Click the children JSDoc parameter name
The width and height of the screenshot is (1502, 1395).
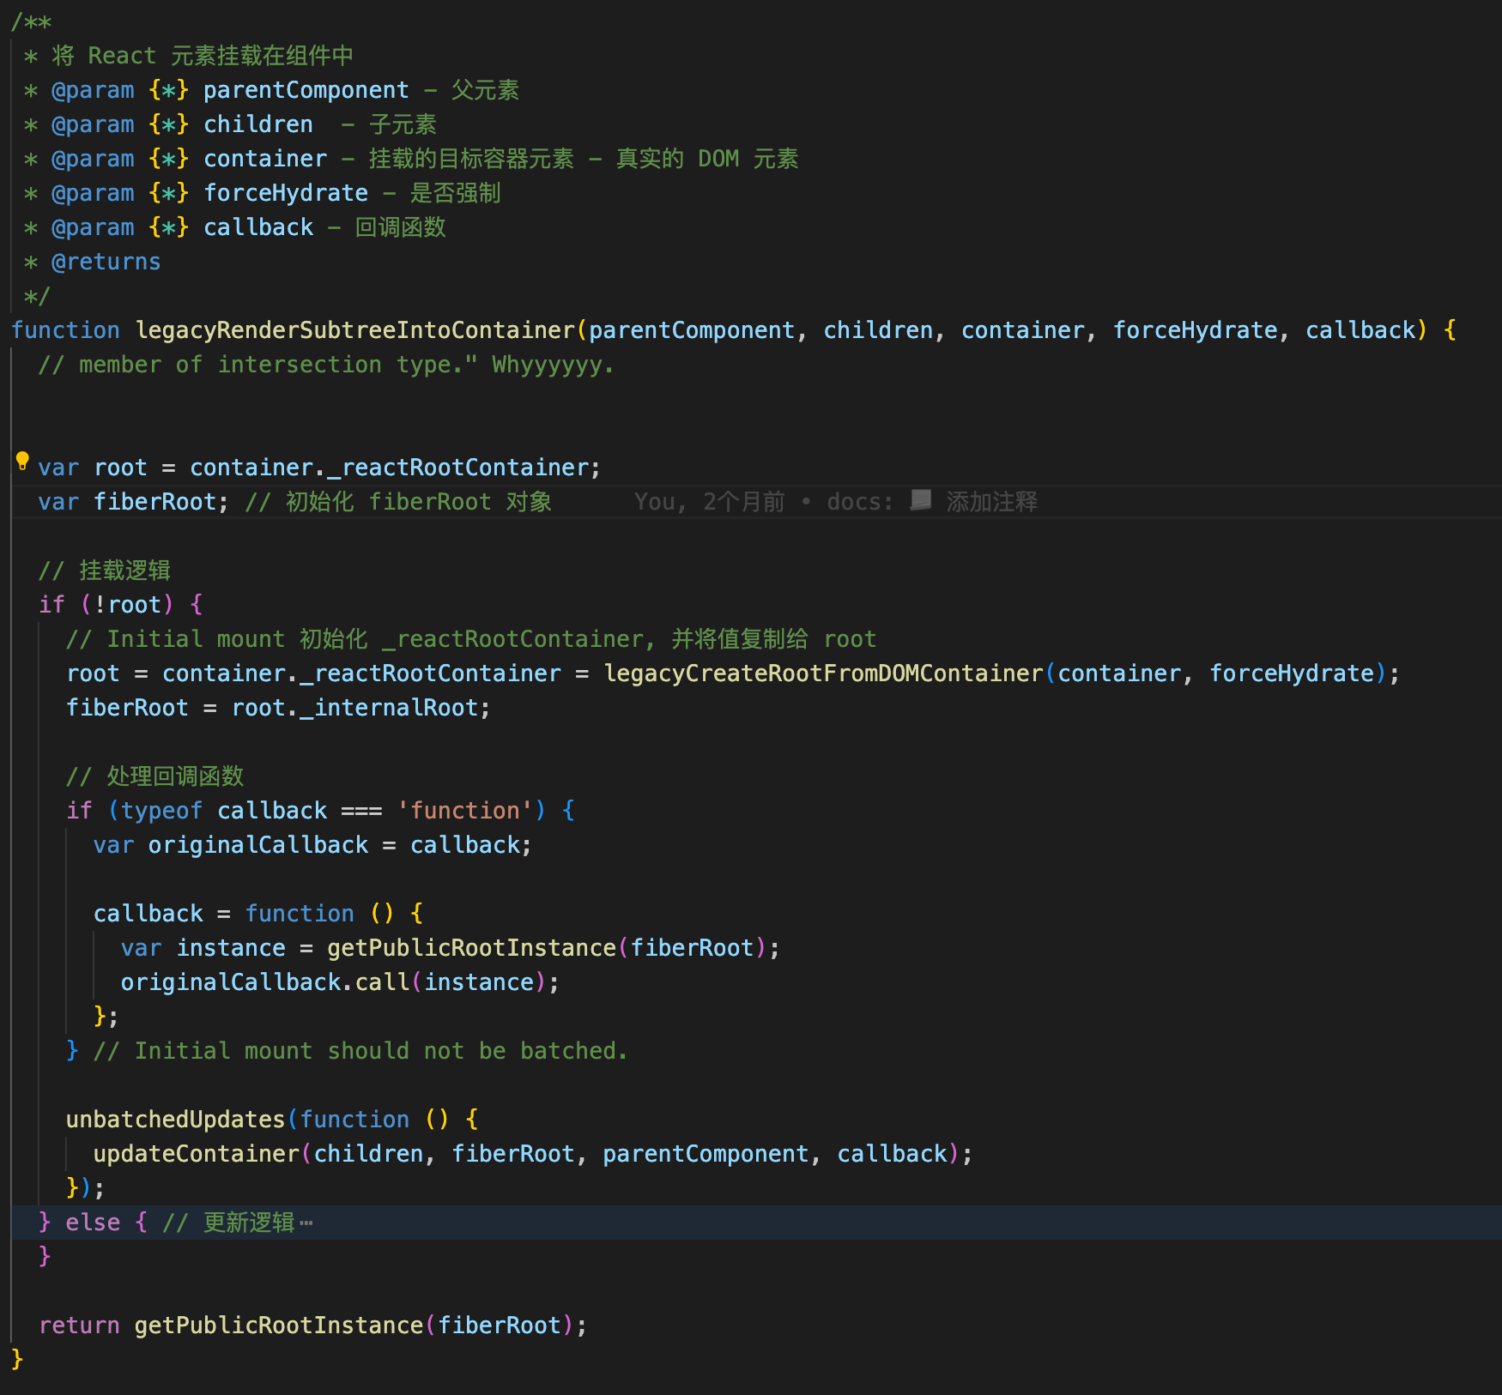[258, 124]
